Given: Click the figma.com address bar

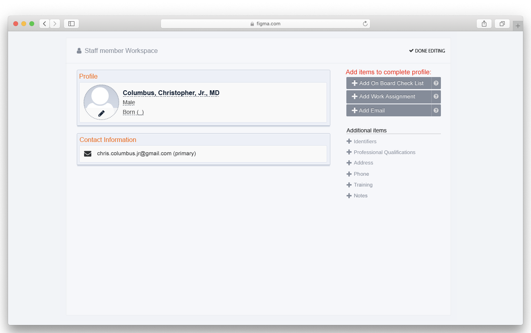Looking at the screenshot, I should (265, 24).
